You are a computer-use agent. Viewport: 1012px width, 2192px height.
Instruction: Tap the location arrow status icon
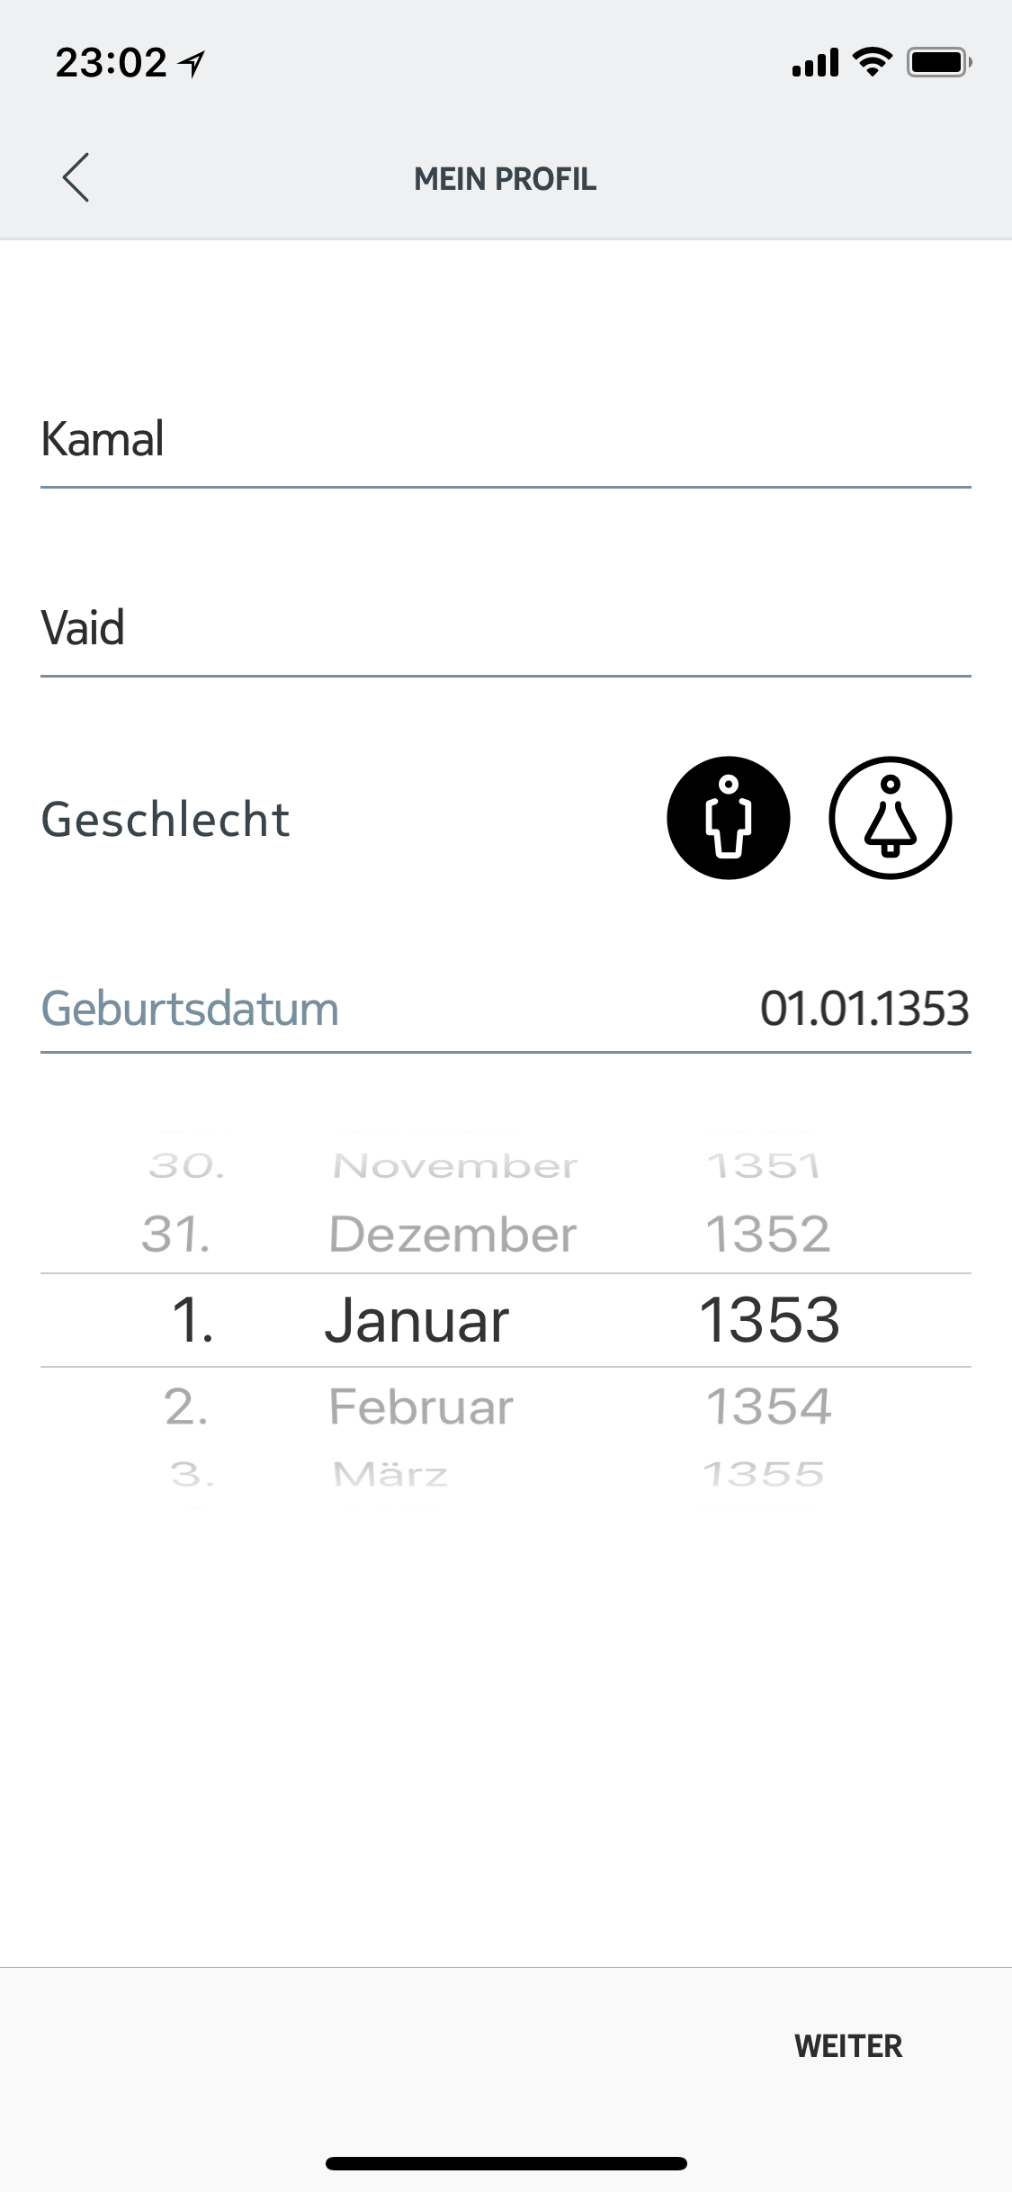coord(192,63)
